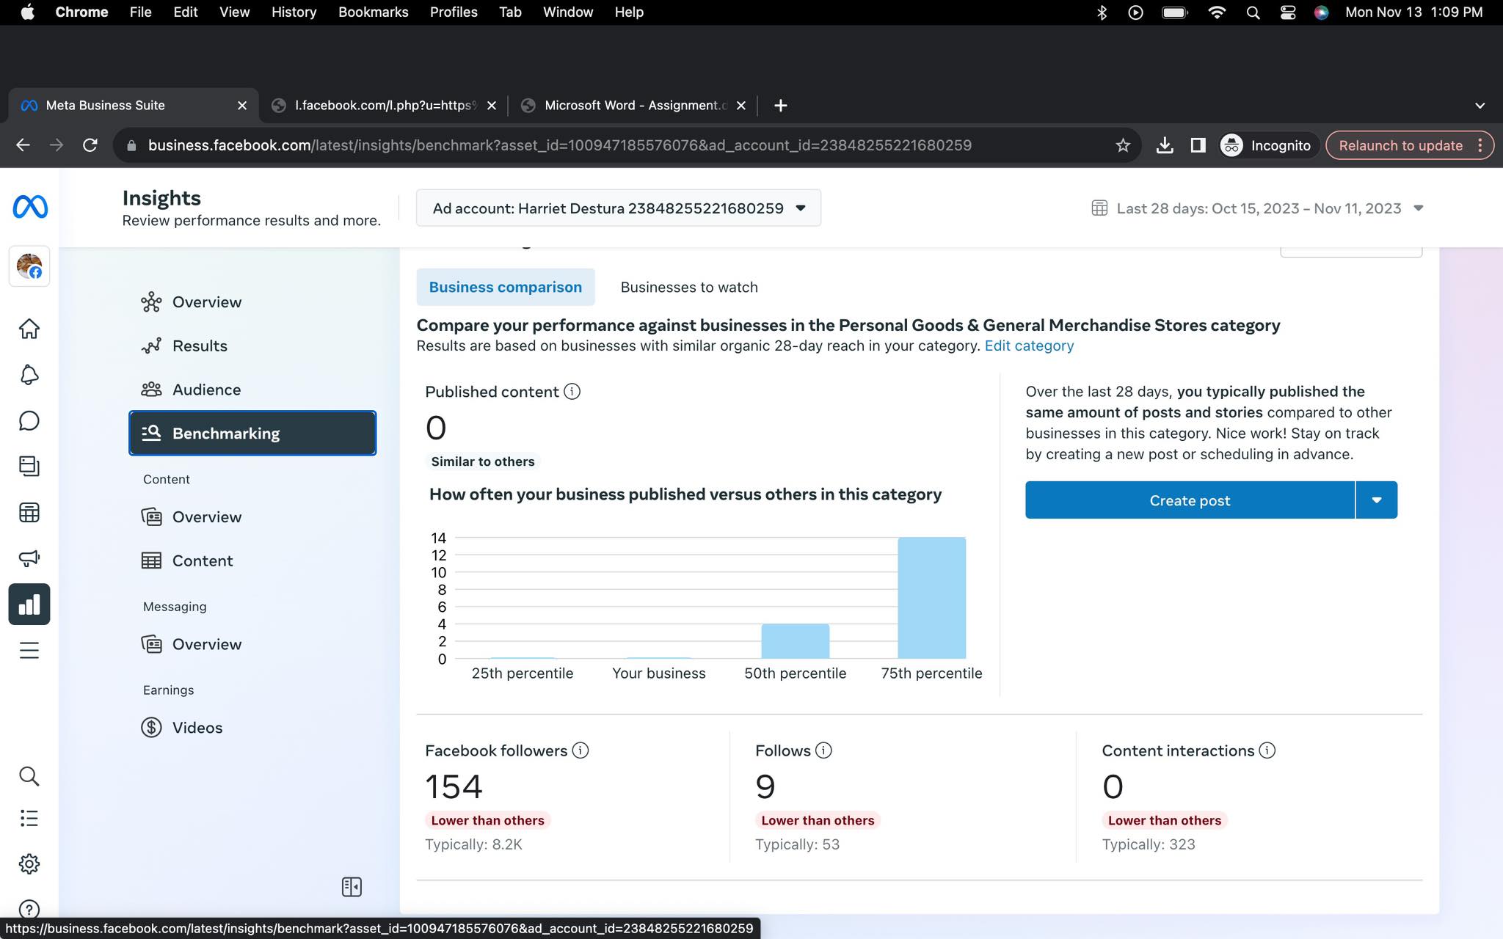
Task: Open Chrome History menu
Action: (294, 12)
